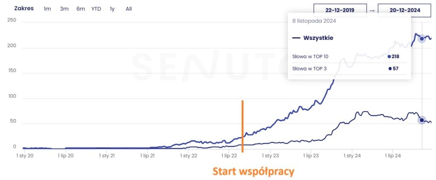436x180 pixels.
Task: Show All time range
Action: tap(129, 9)
